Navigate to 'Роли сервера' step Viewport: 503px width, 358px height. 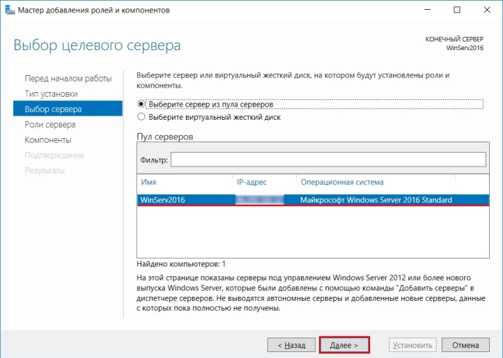click(x=50, y=124)
